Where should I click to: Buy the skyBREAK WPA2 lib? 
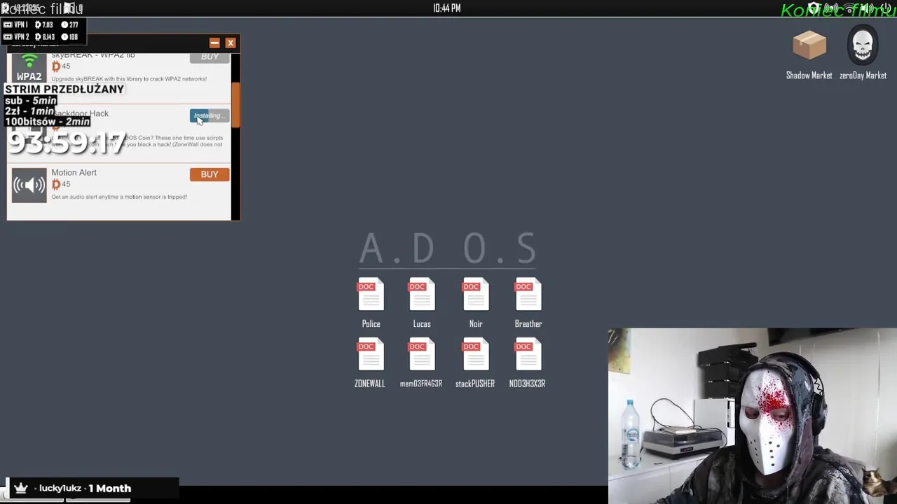pyautogui.click(x=210, y=57)
